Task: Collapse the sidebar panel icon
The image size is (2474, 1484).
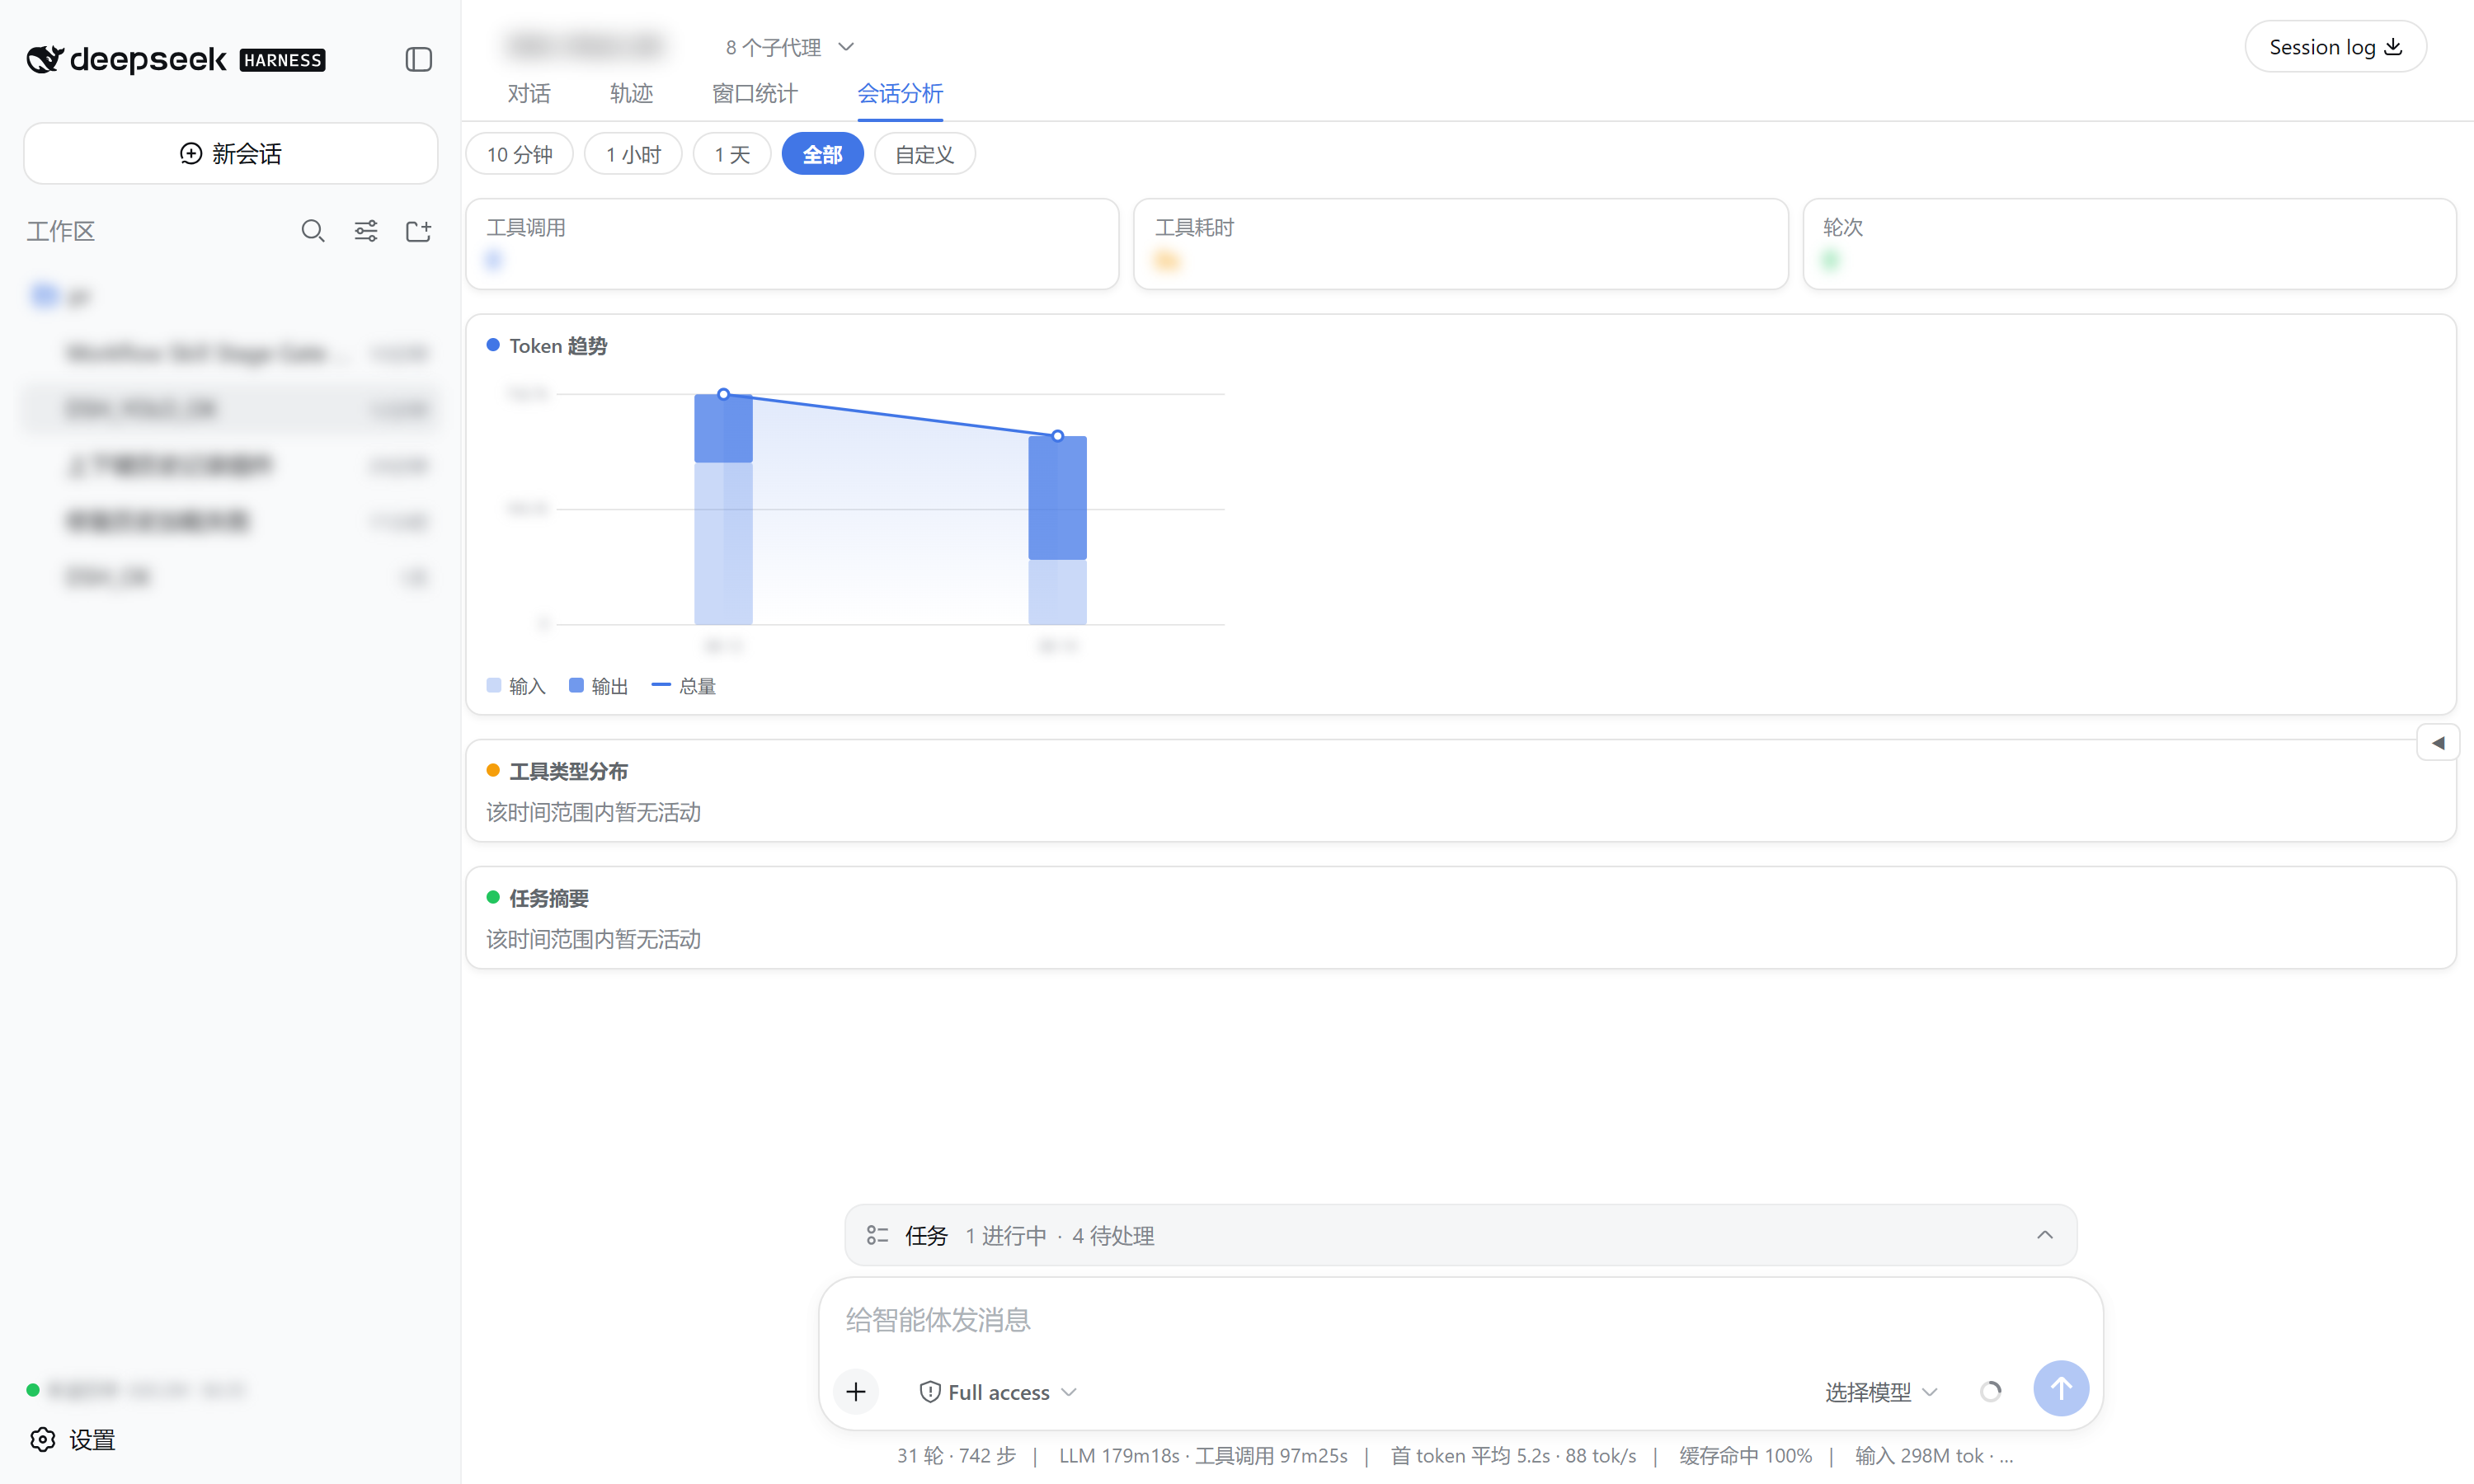Action: (x=419, y=59)
